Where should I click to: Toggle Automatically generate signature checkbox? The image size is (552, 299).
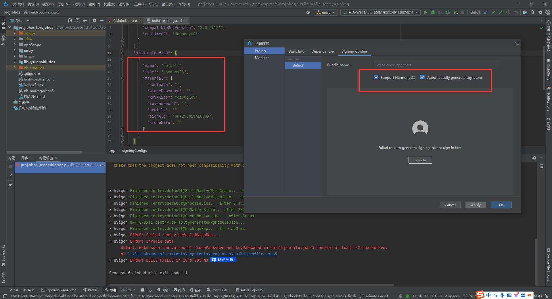click(x=423, y=77)
